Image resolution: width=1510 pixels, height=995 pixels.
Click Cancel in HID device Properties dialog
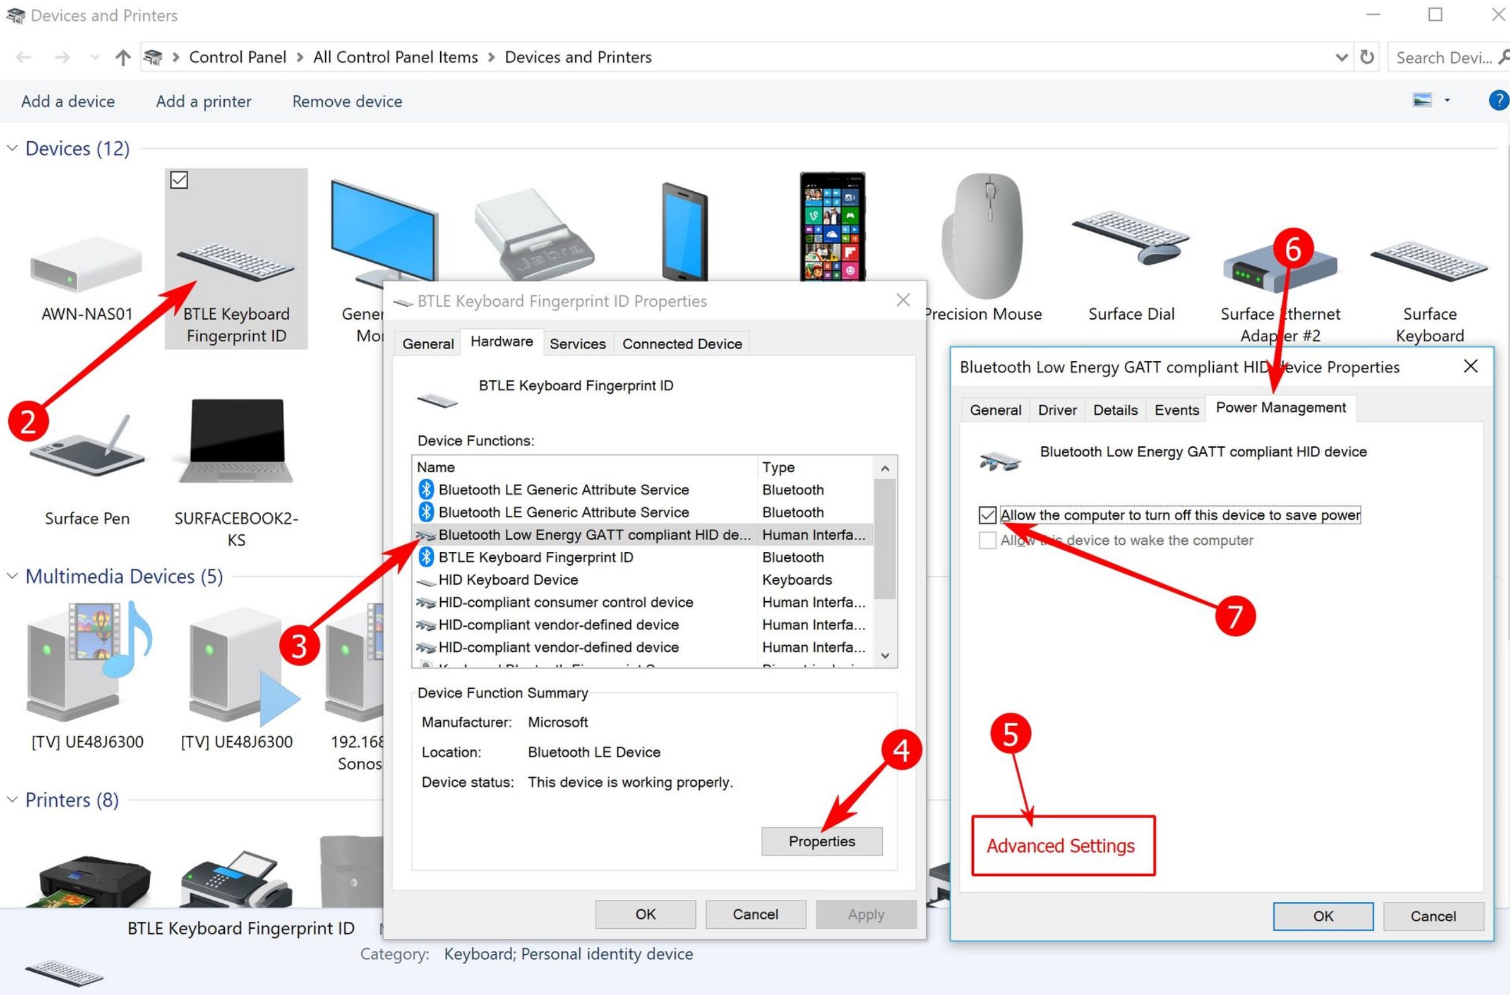tap(1433, 915)
